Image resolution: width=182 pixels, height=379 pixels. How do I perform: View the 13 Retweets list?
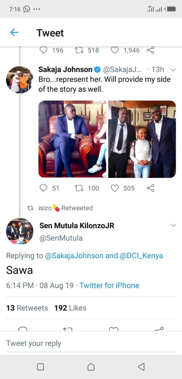(x=27, y=308)
